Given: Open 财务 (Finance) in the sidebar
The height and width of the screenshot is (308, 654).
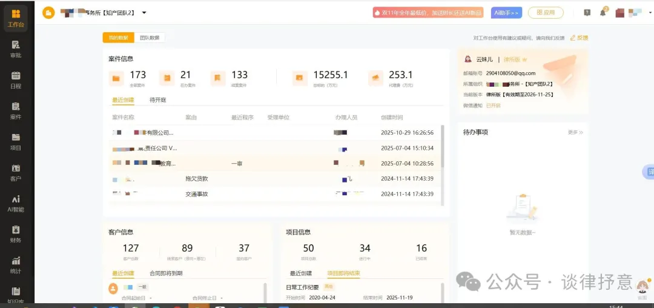Looking at the screenshot, I should 16,234.
